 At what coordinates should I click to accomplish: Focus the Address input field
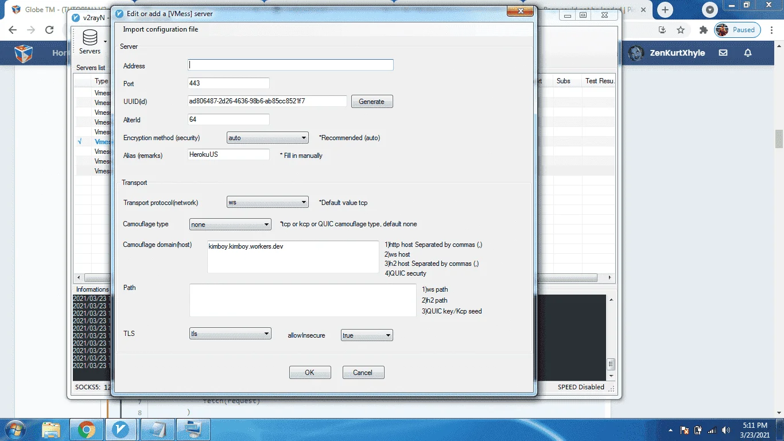coord(291,65)
